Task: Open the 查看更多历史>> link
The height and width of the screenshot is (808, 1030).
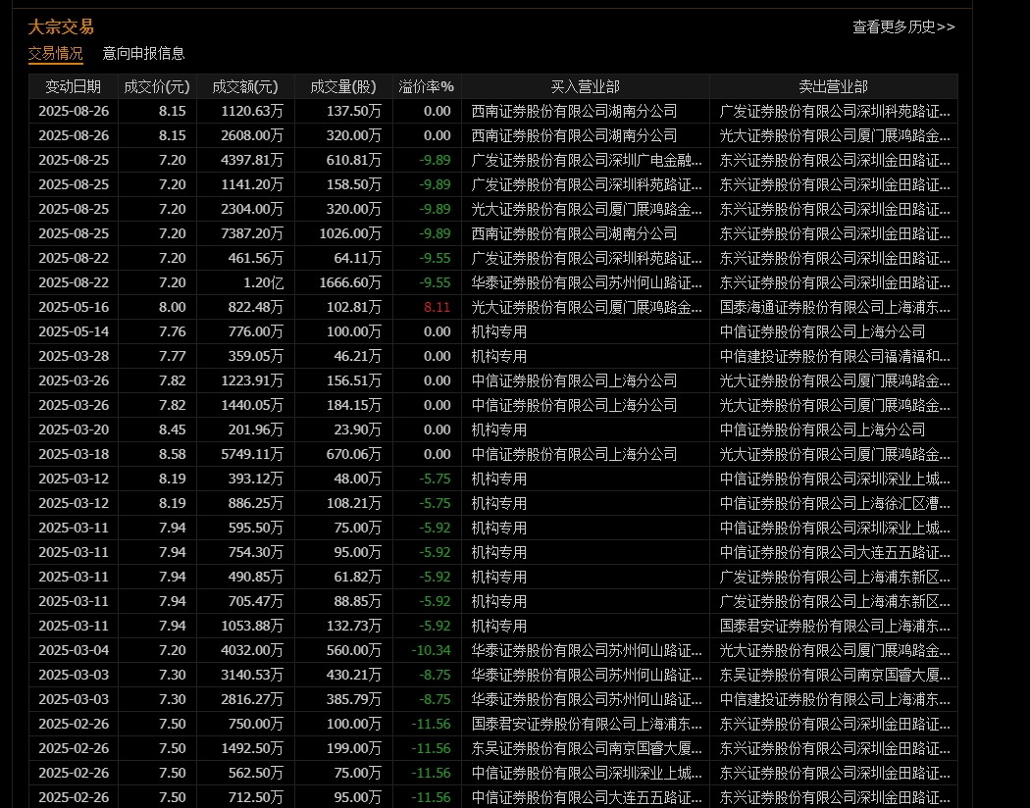Action: coord(903,26)
